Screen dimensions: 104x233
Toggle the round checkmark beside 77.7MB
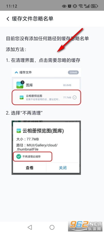75,98
